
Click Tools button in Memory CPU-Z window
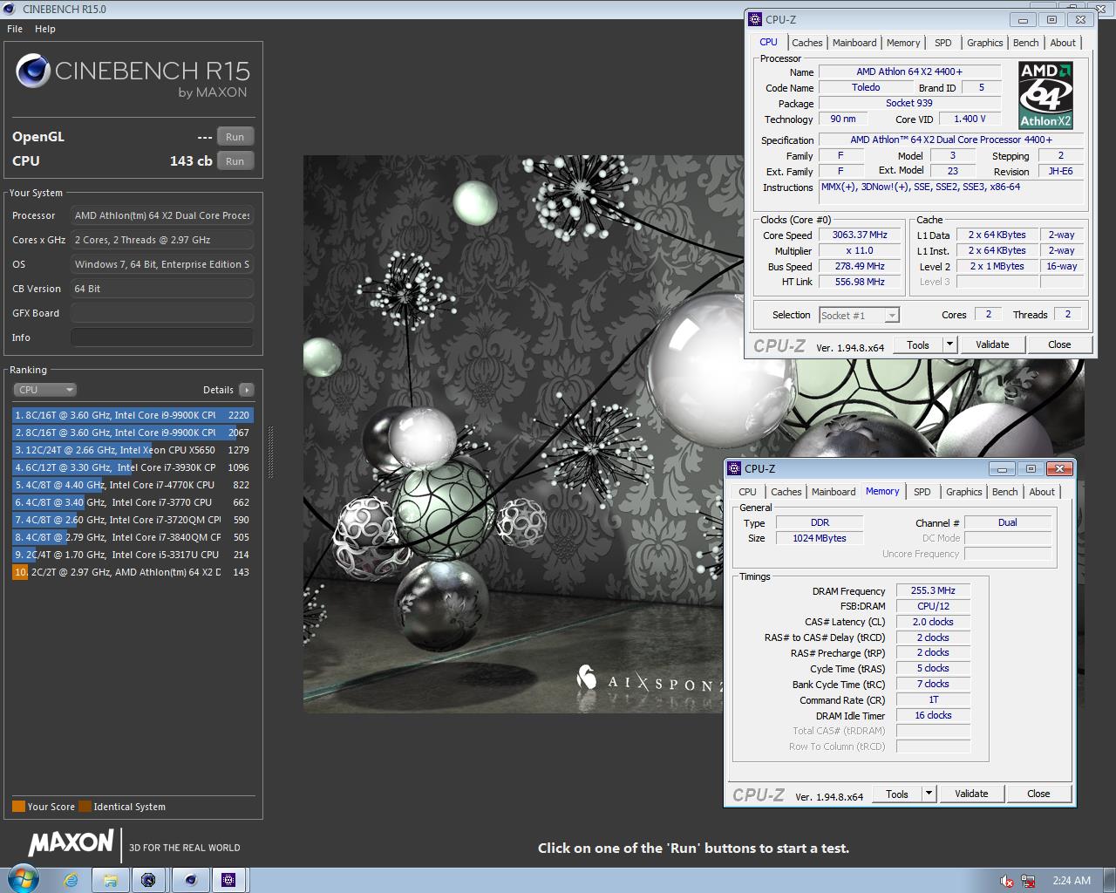tap(897, 794)
